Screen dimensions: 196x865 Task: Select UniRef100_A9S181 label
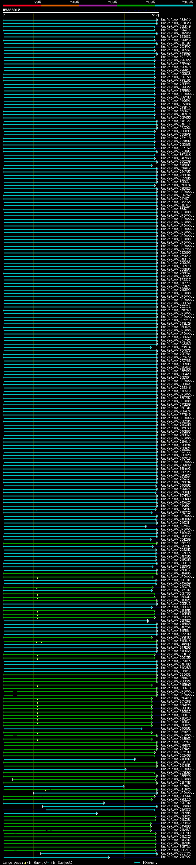point(176,81)
